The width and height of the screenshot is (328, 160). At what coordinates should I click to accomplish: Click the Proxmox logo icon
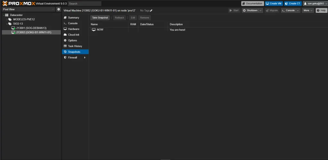click(4, 4)
